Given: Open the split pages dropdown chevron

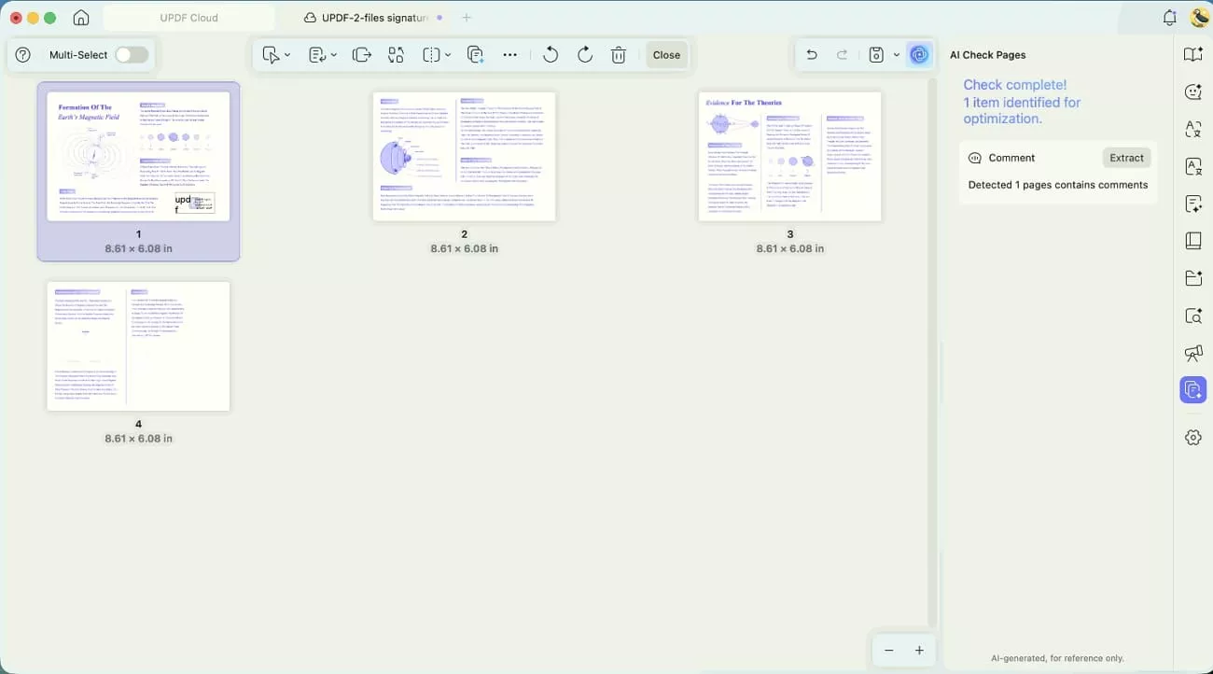Looking at the screenshot, I should coord(447,54).
